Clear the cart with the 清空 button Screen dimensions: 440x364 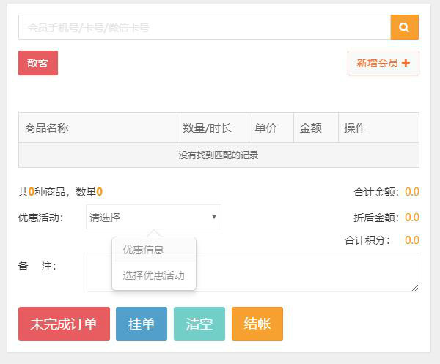click(199, 324)
